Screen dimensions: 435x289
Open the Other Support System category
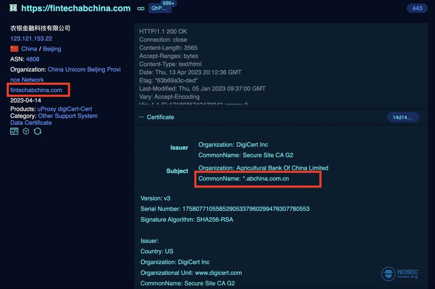(x=68, y=116)
